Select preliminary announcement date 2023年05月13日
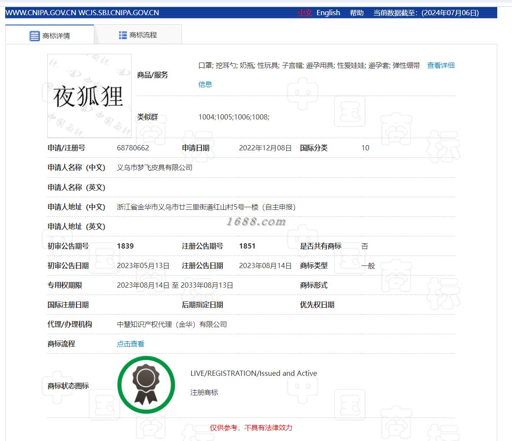Image resolution: width=512 pixels, height=441 pixels. click(x=143, y=265)
